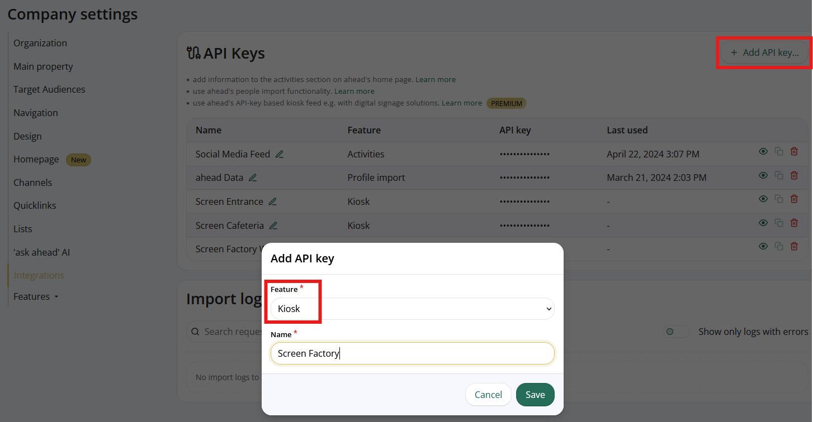This screenshot has height=422, width=813.
Task: Reveal the Social Media Feed API key
Action: (763, 151)
